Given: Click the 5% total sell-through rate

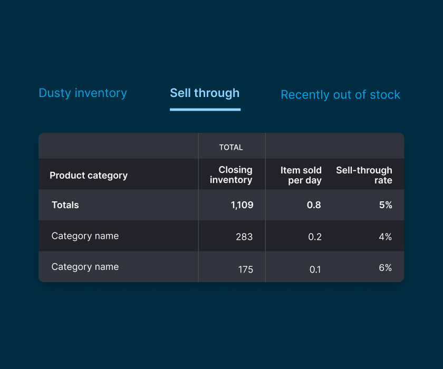Looking at the screenshot, I should 386,206.
